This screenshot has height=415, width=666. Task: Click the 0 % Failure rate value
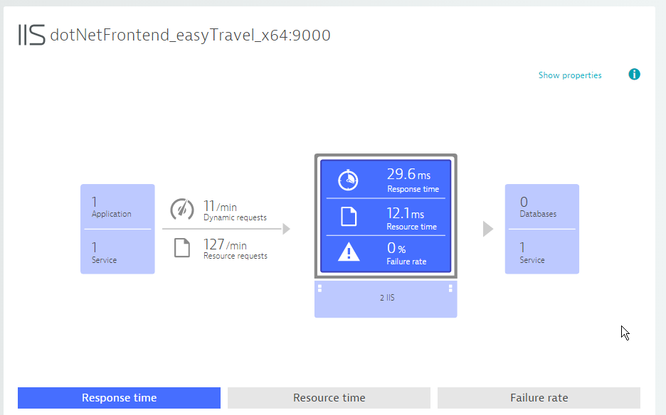point(396,248)
